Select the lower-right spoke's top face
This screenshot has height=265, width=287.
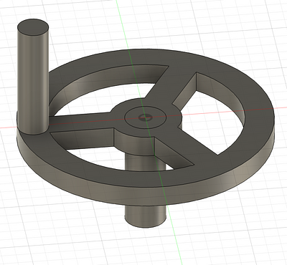pos(192,143)
